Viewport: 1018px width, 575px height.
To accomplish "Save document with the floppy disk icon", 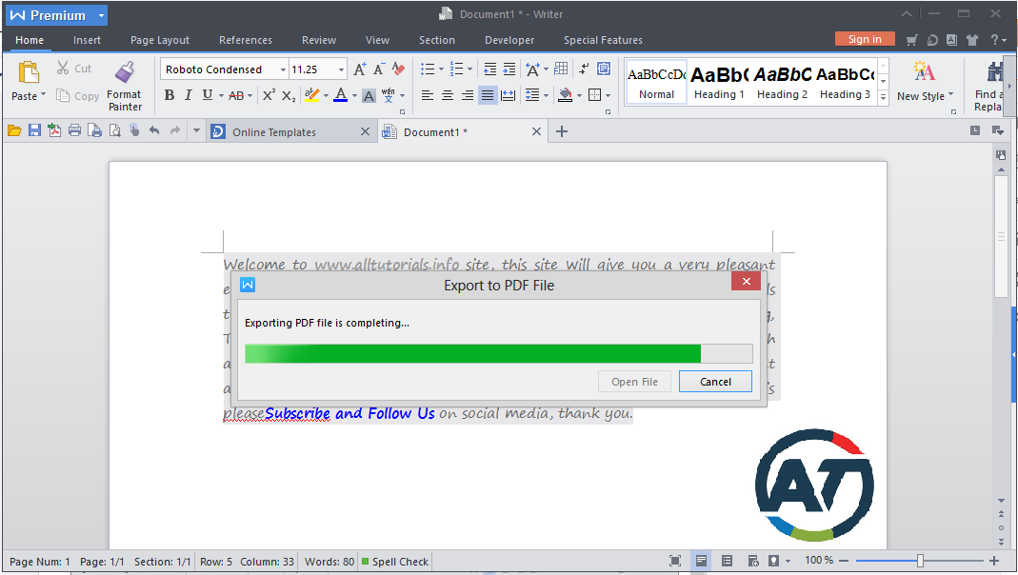I will (x=34, y=131).
